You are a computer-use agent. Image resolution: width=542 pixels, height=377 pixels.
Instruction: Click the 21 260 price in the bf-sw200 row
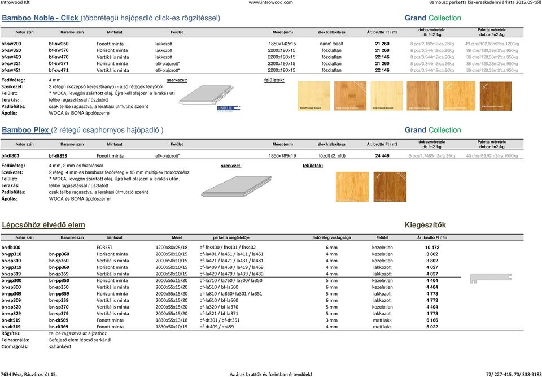(382, 44)
